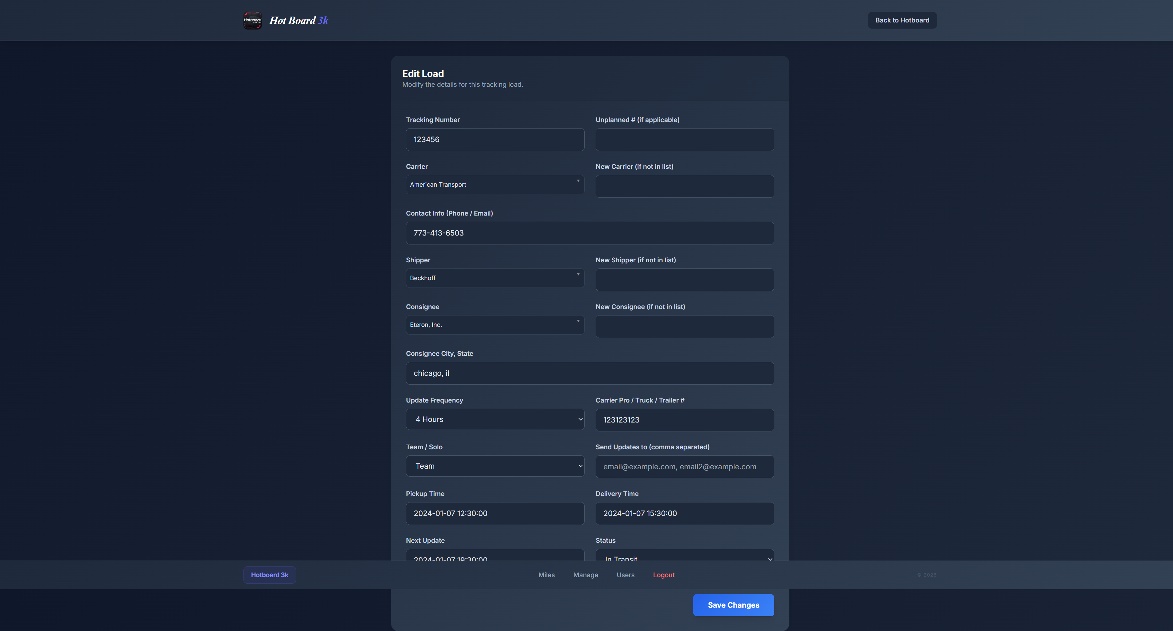
Task: Click the Save Changes button
Action: coord(733,605)
